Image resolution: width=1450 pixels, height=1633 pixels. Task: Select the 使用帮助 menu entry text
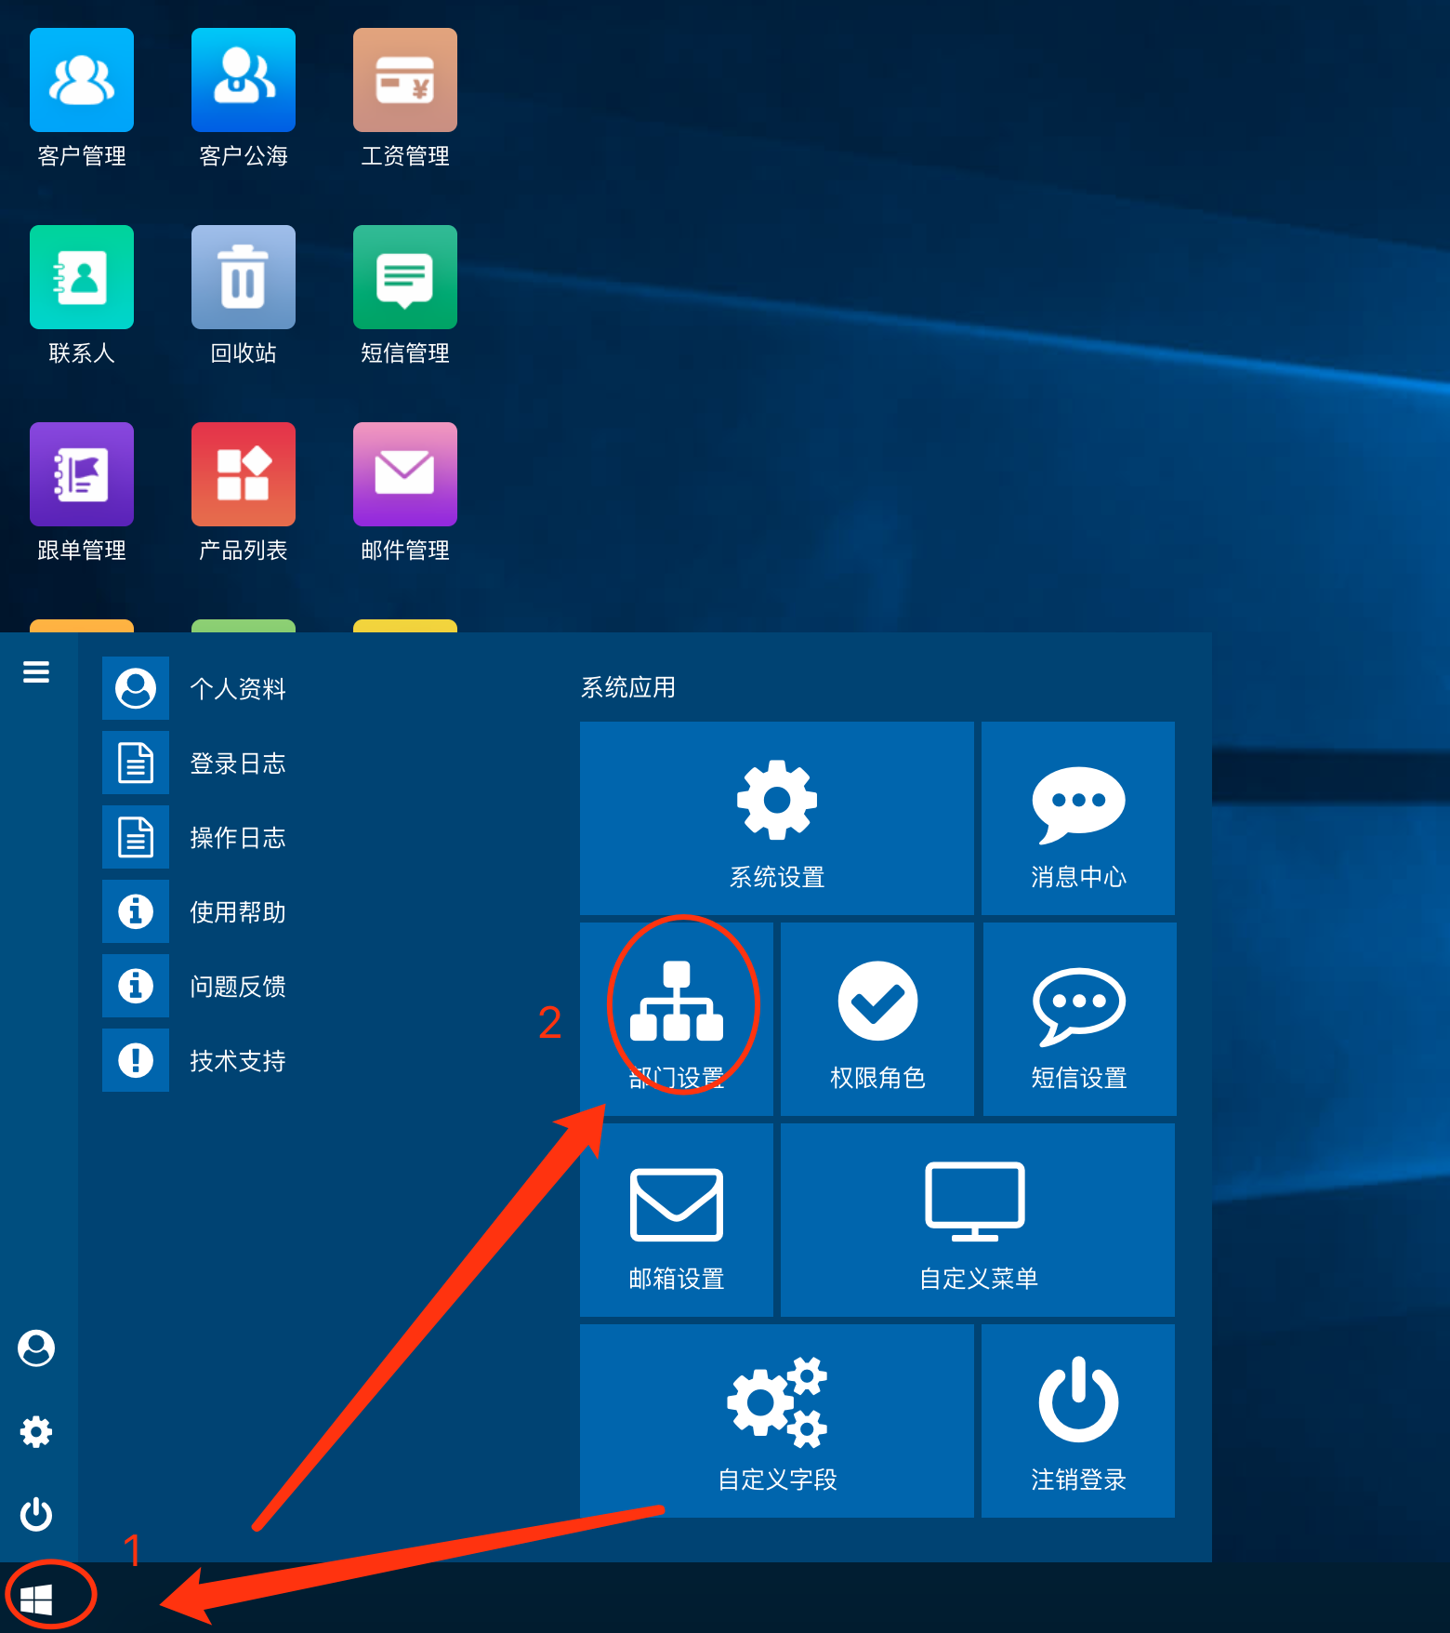tap(238, 912)
